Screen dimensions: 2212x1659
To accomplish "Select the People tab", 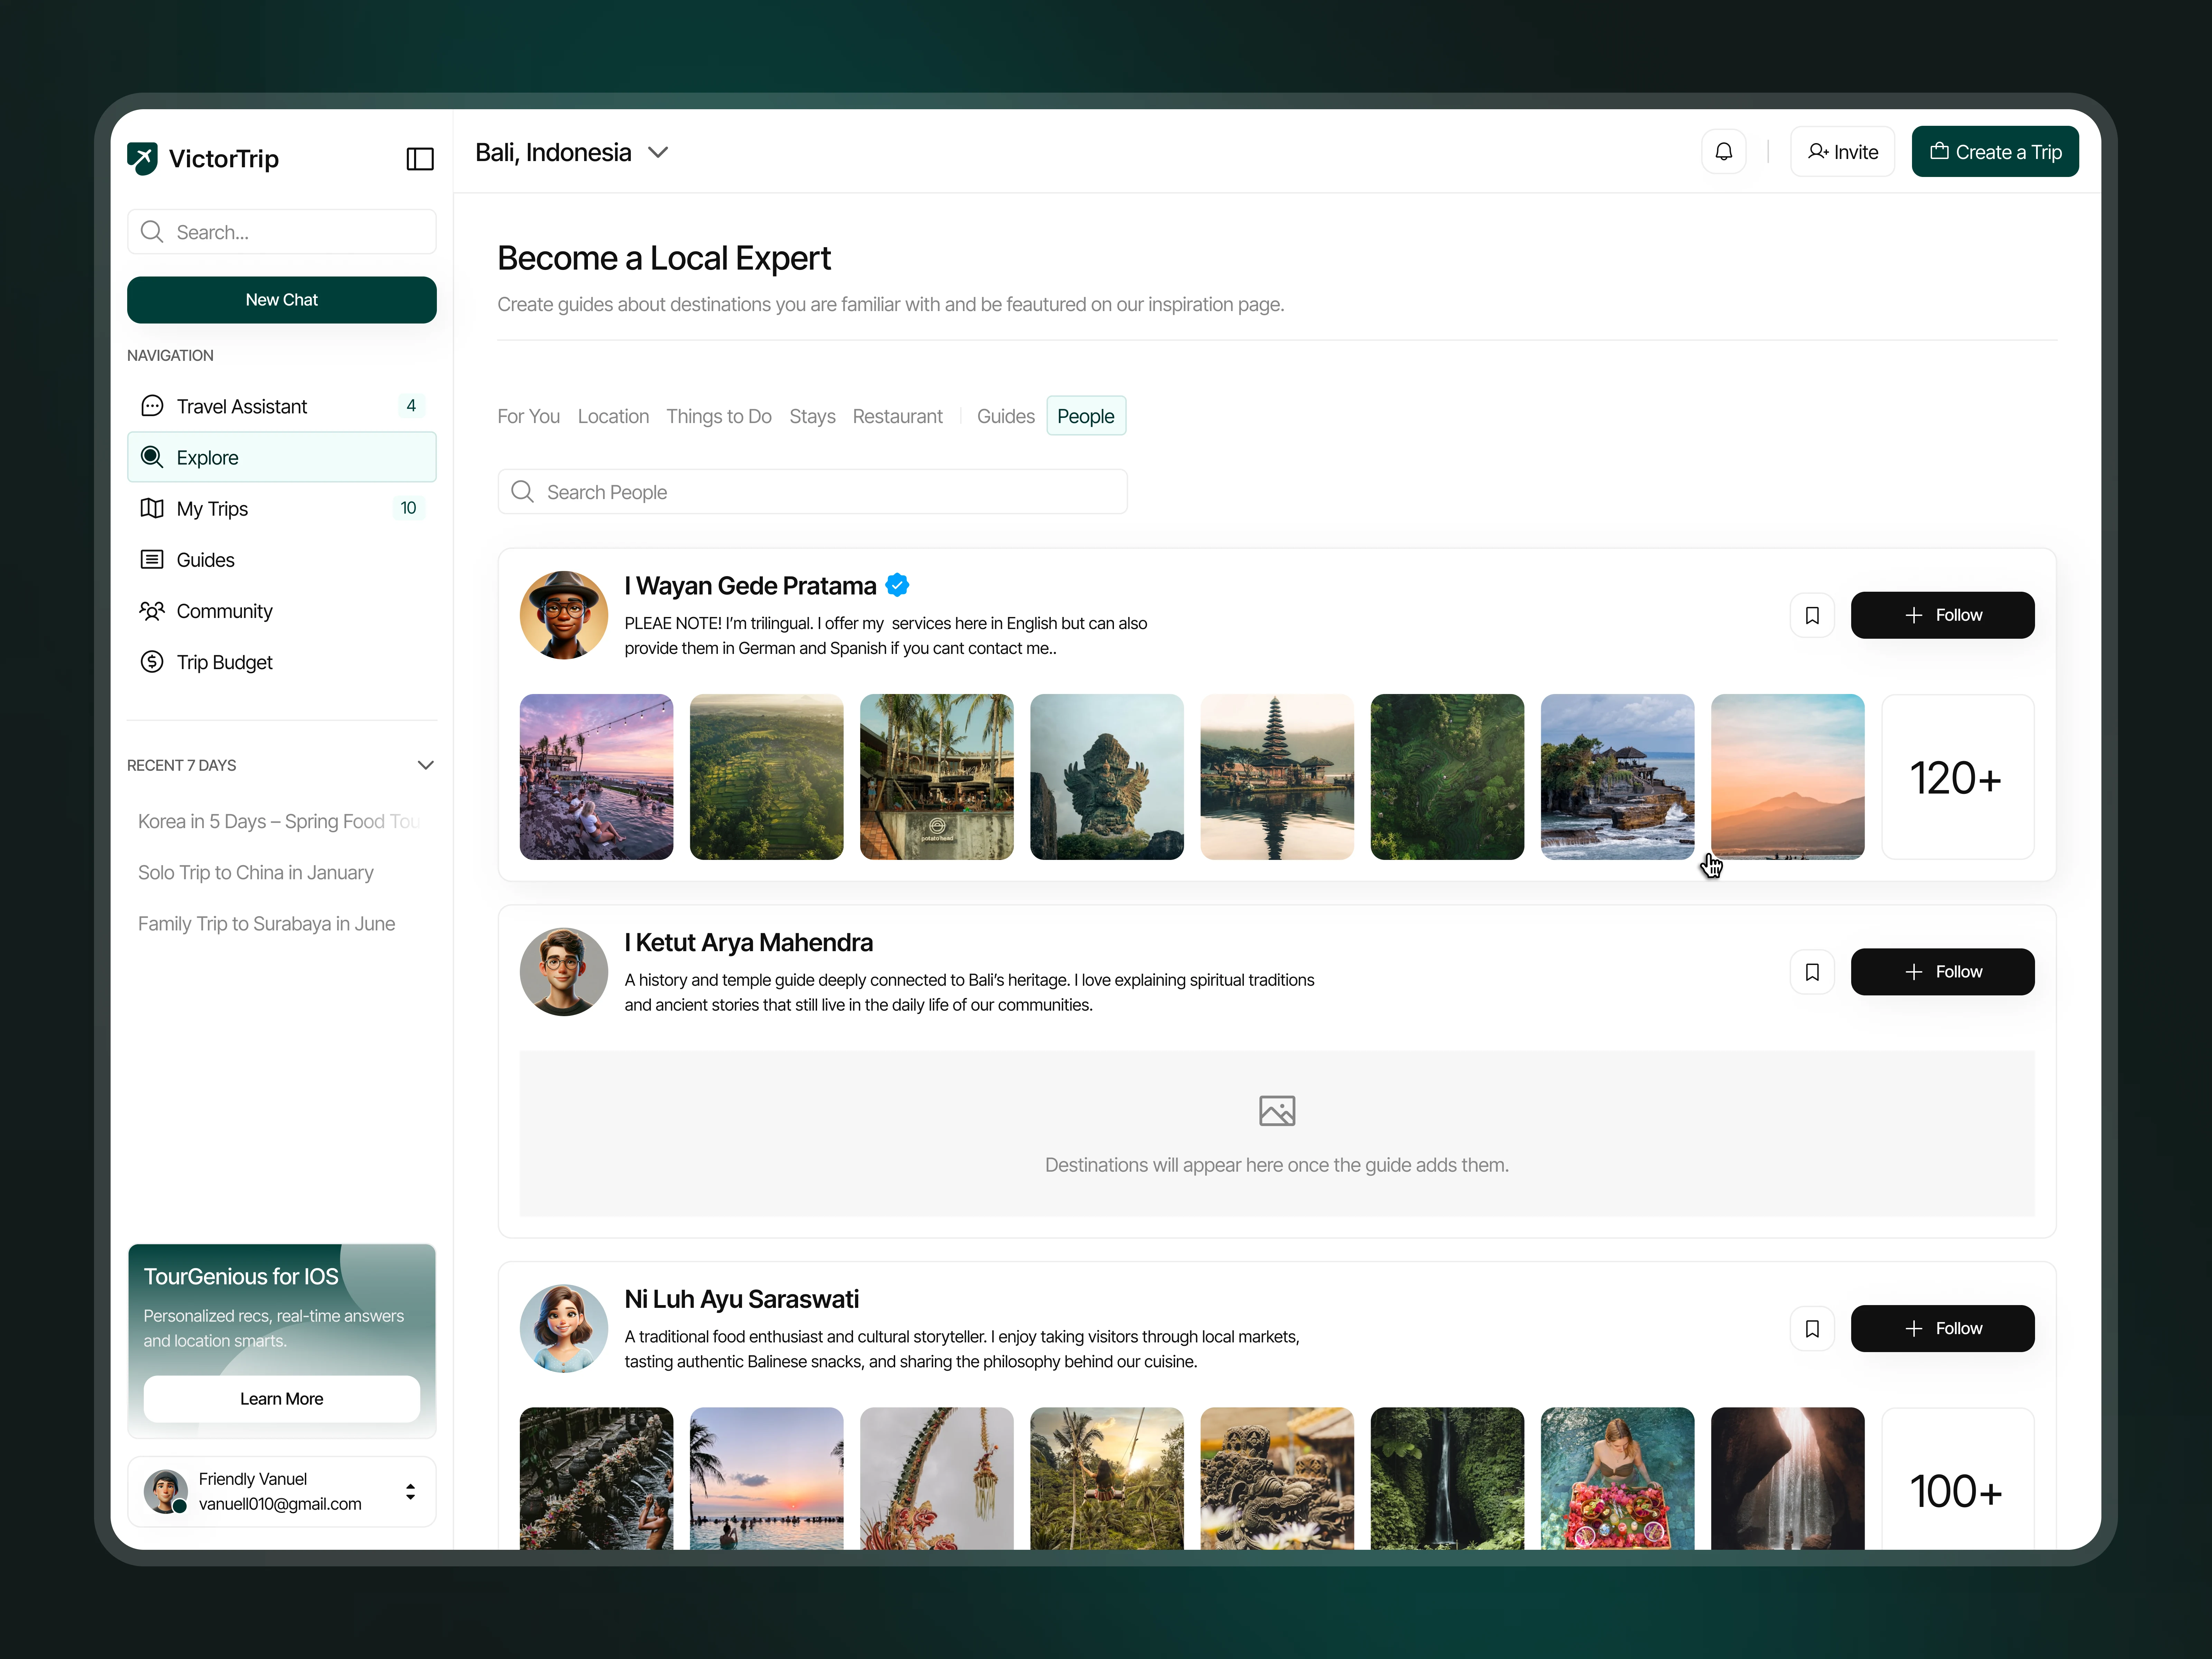I will pyautogui.click(x=1086, y=416).
